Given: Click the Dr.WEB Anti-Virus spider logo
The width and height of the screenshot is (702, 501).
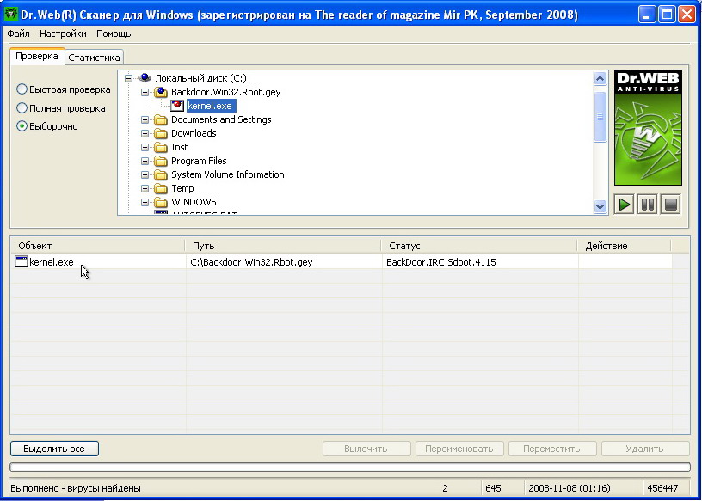Looking at the screenshot, I should click(648, 127).
